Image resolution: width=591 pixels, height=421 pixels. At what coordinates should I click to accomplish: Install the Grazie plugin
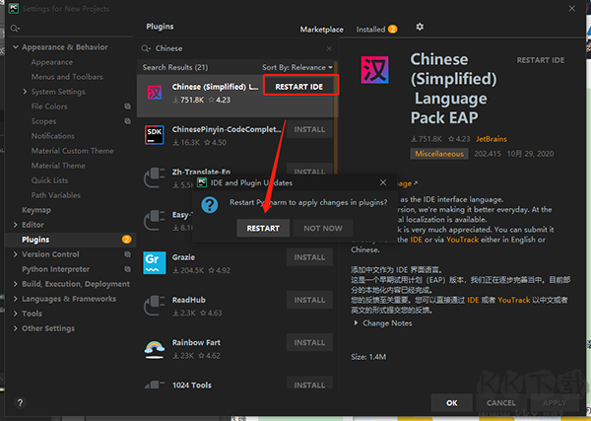(x=309, y=257)
